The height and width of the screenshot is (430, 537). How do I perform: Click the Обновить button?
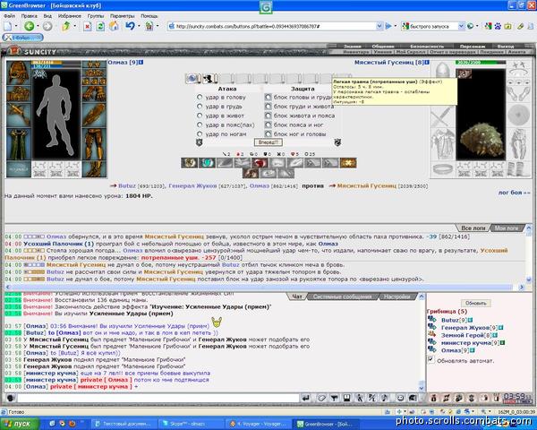point(476,303)
